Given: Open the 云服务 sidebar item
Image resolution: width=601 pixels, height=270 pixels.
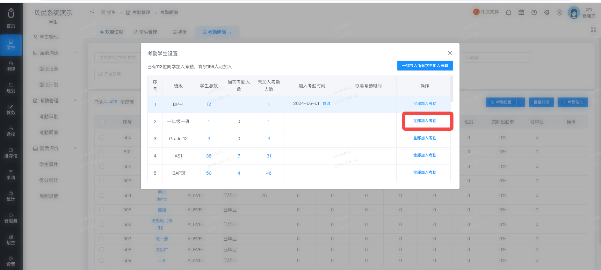Looking at the screenshot, I should tap(11, 218).
